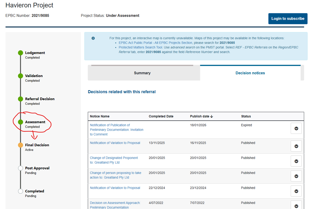The height and width of the screenshot is (209, 323).
Task: Expand the Change of person proposing row
Action: [296, 176]
